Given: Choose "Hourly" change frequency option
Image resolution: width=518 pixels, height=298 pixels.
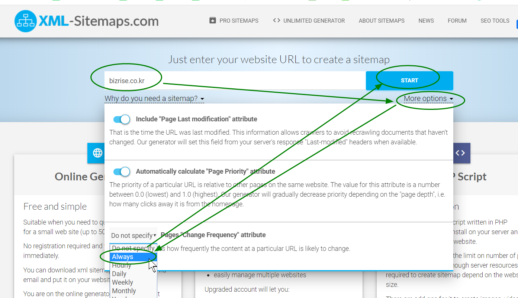Looking at the screenshot, I should click(x=133, y=265).
